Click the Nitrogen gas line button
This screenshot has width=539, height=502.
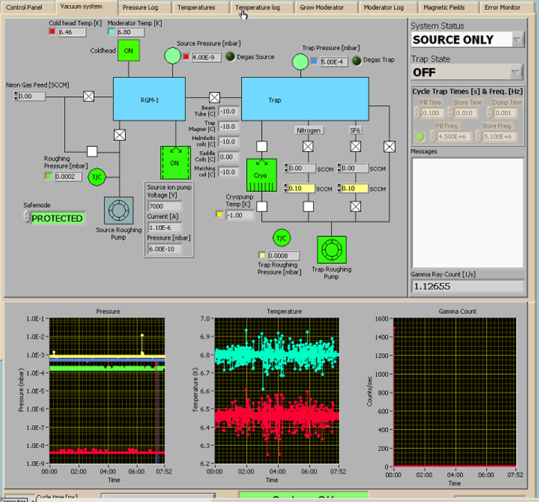click(x=309, y=130)
